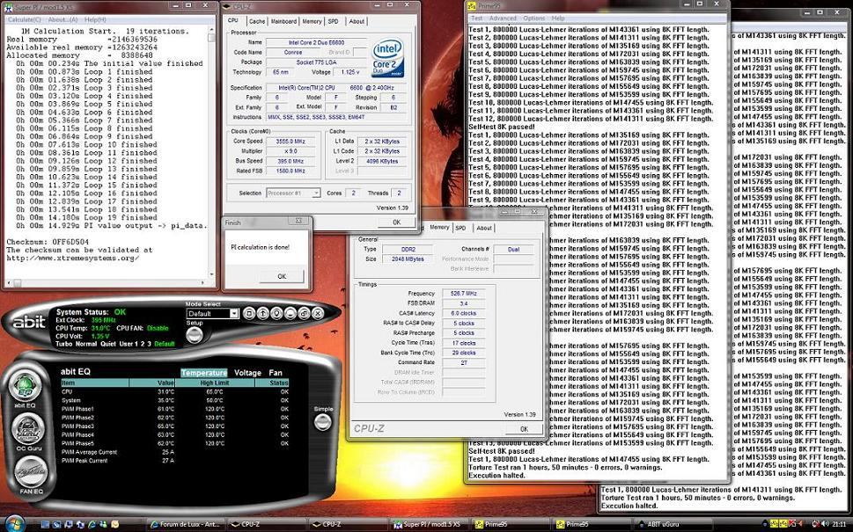Open the Mainboard tab in CPU-Z
Viewport: 853px width, 532px height.
click(x=283, y=21)
